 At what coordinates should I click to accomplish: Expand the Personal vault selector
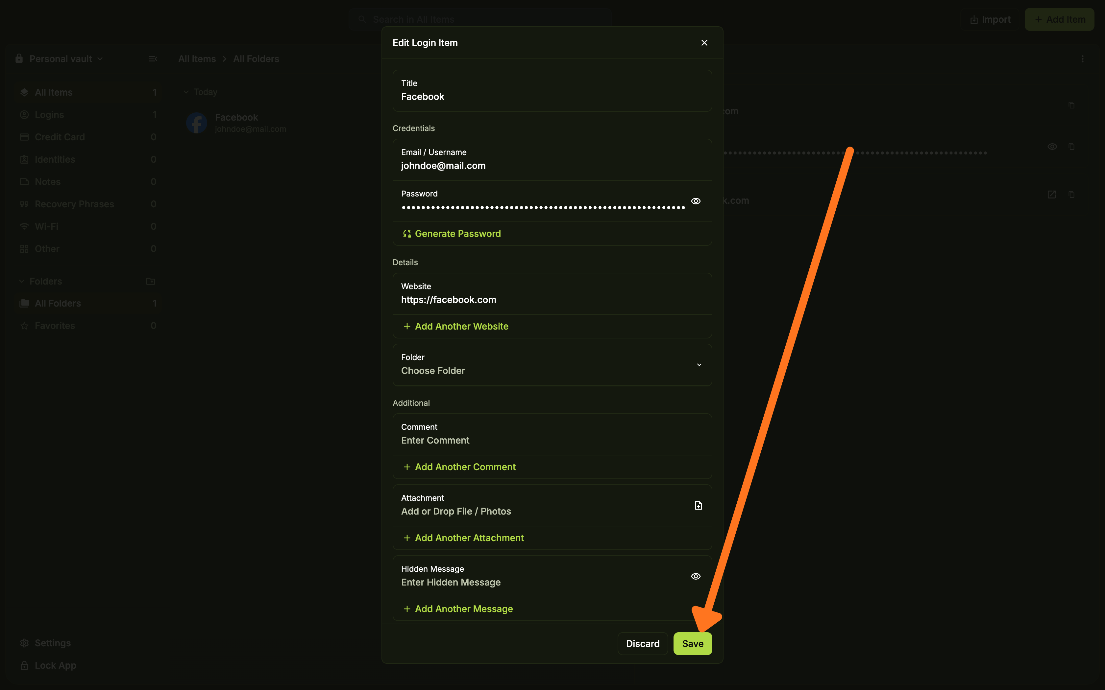66,59
